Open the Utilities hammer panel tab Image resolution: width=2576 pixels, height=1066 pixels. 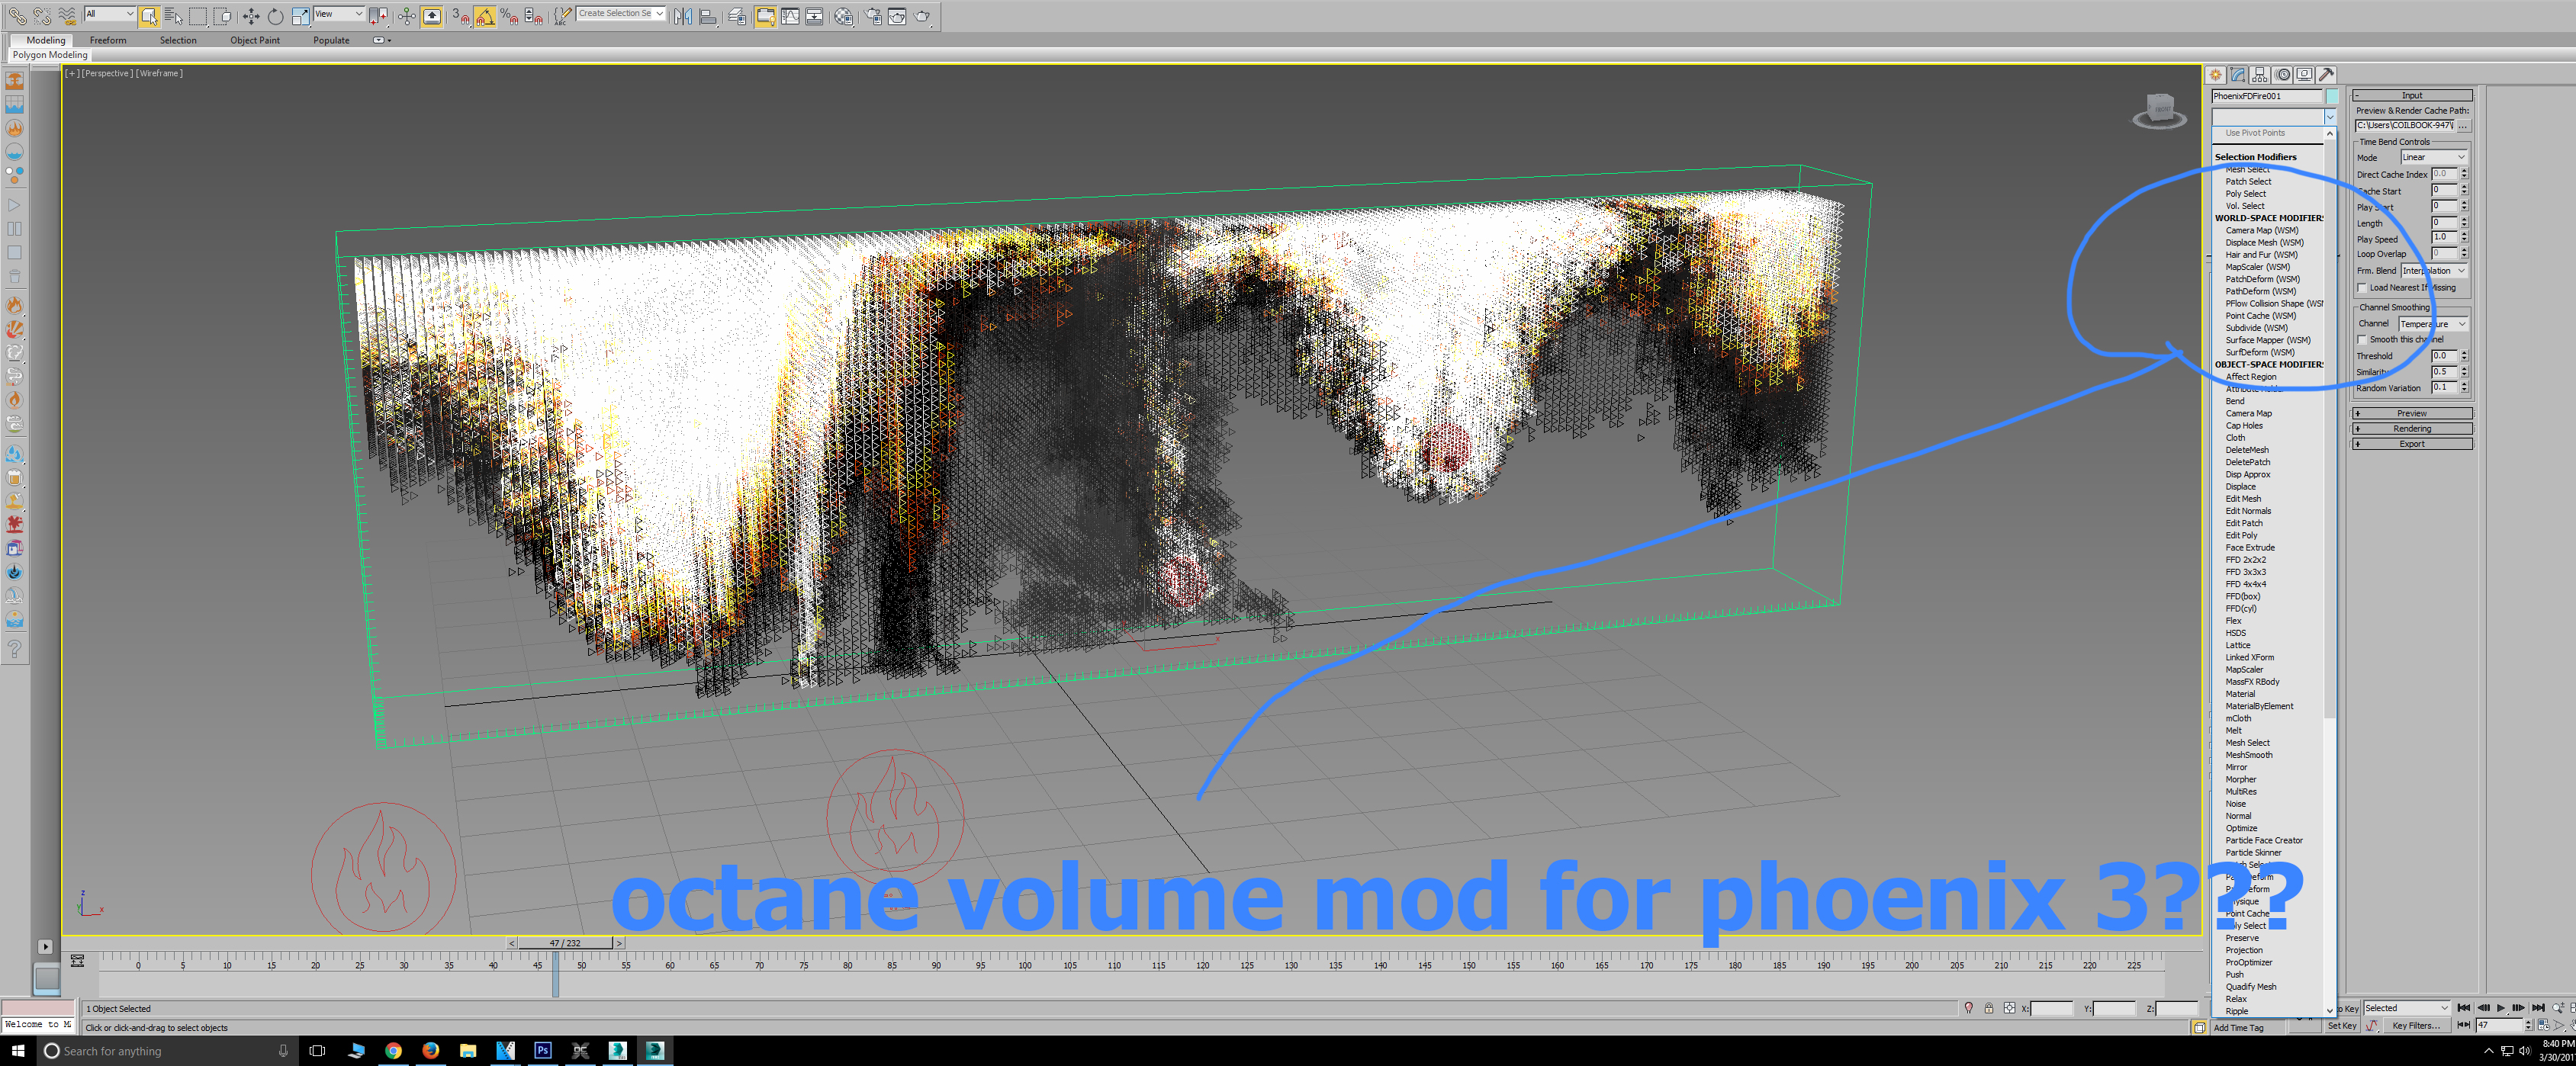click(x=2327, y=75)
